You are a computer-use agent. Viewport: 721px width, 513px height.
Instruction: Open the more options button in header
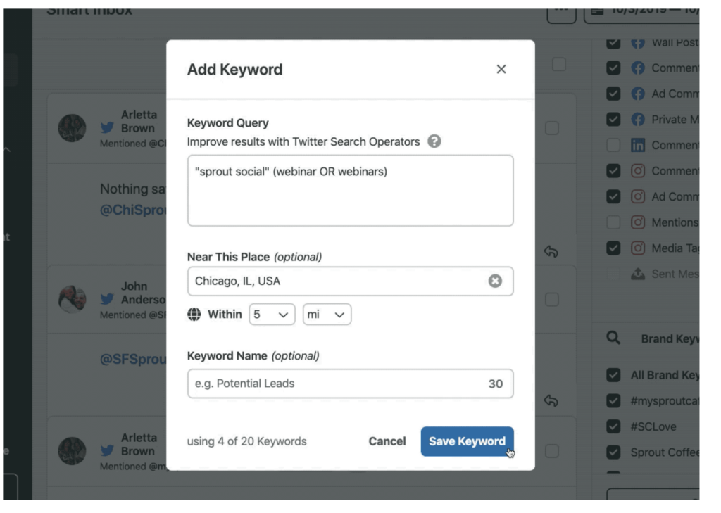click(561, 14)
